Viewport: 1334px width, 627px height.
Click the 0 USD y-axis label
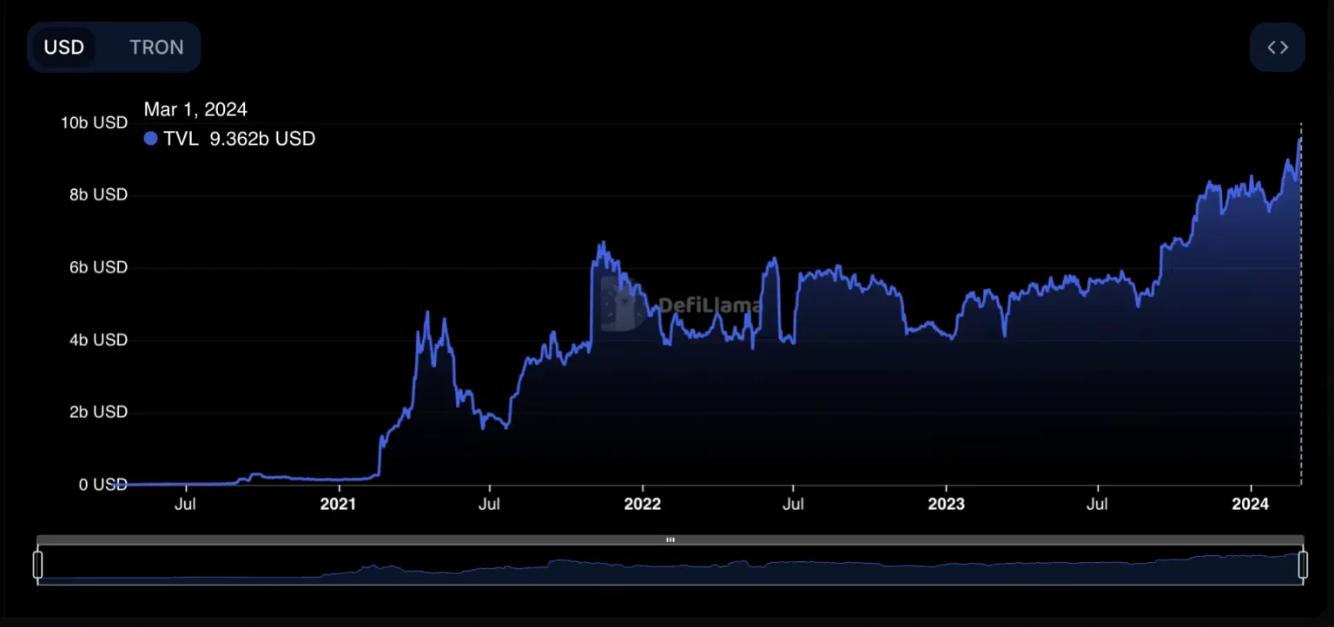click(102, 485)
